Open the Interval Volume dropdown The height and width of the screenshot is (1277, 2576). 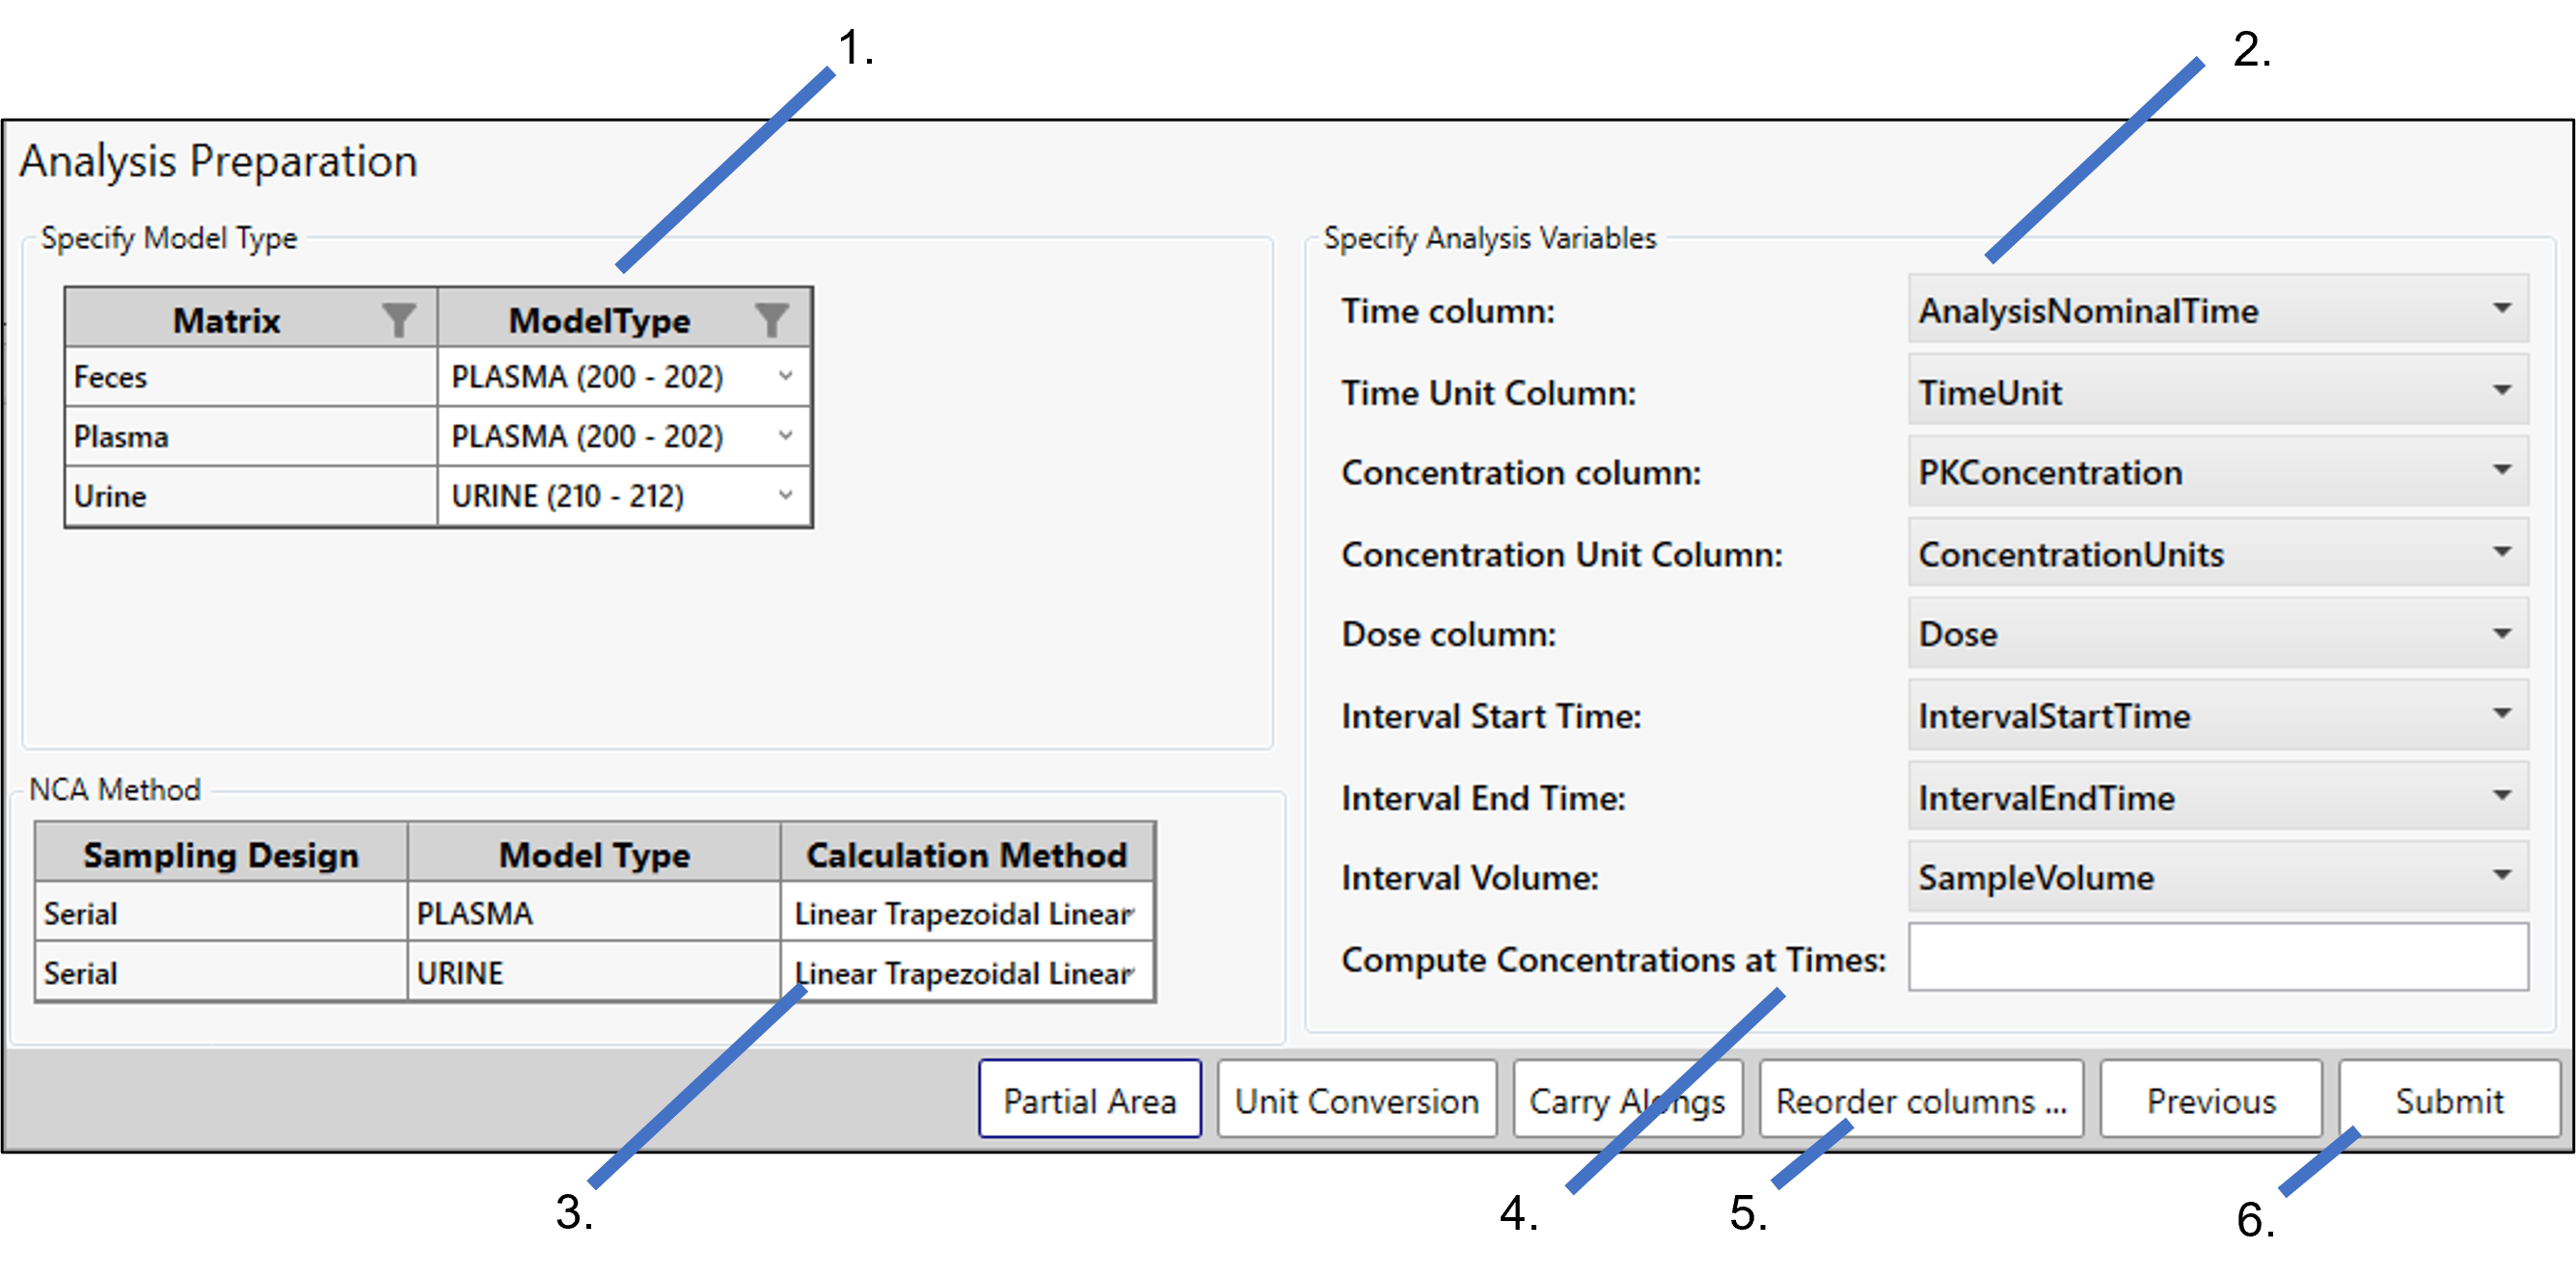(x=2502, y=877)
